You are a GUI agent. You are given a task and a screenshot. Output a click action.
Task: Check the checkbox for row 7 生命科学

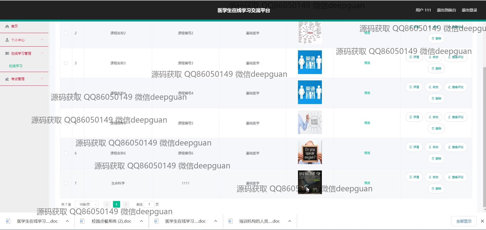(66, 183)
